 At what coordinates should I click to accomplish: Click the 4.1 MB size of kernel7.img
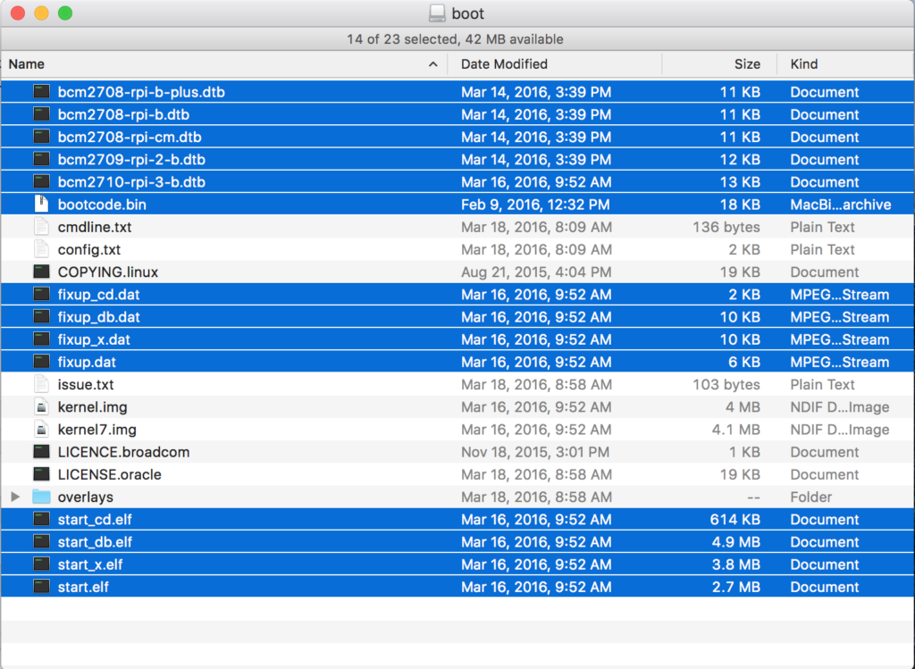(736, 430)
